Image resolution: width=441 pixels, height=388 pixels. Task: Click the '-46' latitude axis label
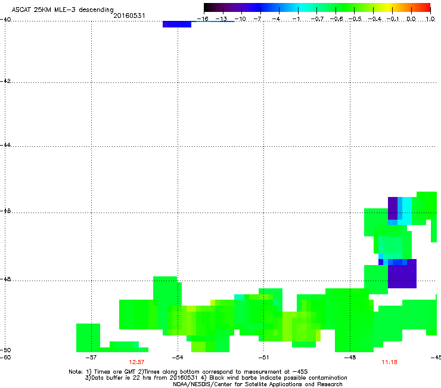[5, 211]
